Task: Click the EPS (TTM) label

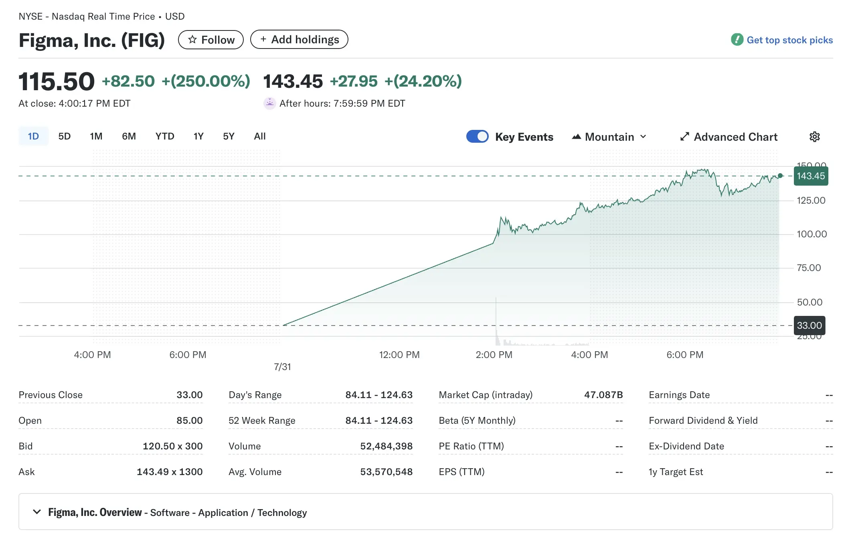Action: (x=461, y=471)
